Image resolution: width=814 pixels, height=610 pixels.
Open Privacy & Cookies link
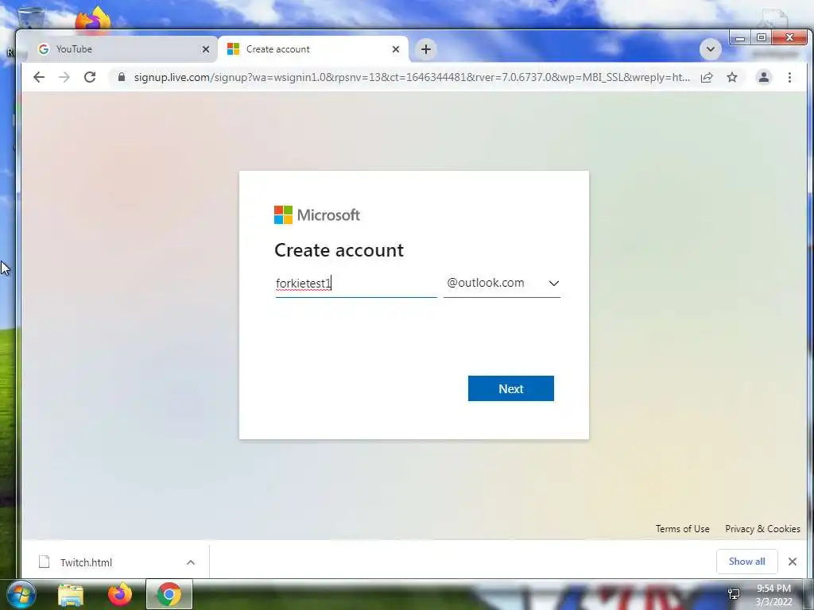[762, 528]
